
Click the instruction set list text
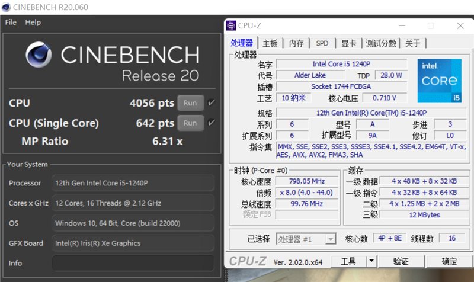tap(371, 151)
